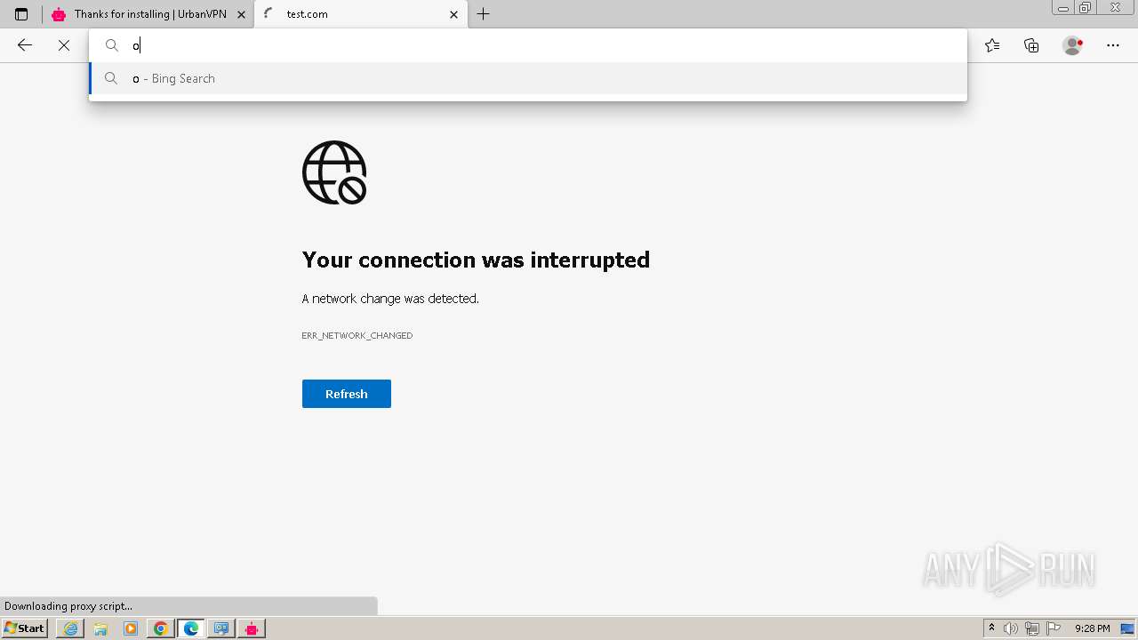Open Settings and more ellipsis menu
Viewport: 1138px width, 640px height.
(x=1113, y=45)
